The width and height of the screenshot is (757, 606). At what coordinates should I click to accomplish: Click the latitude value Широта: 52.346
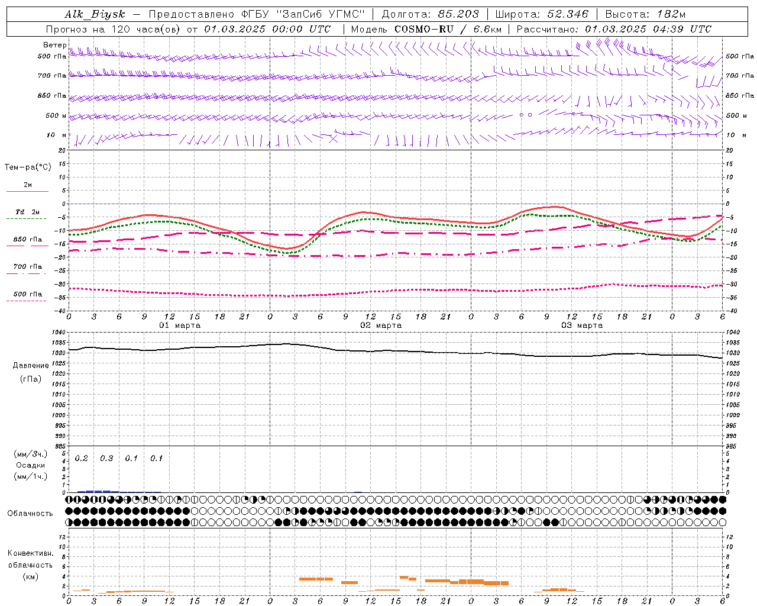pos(542,14)
